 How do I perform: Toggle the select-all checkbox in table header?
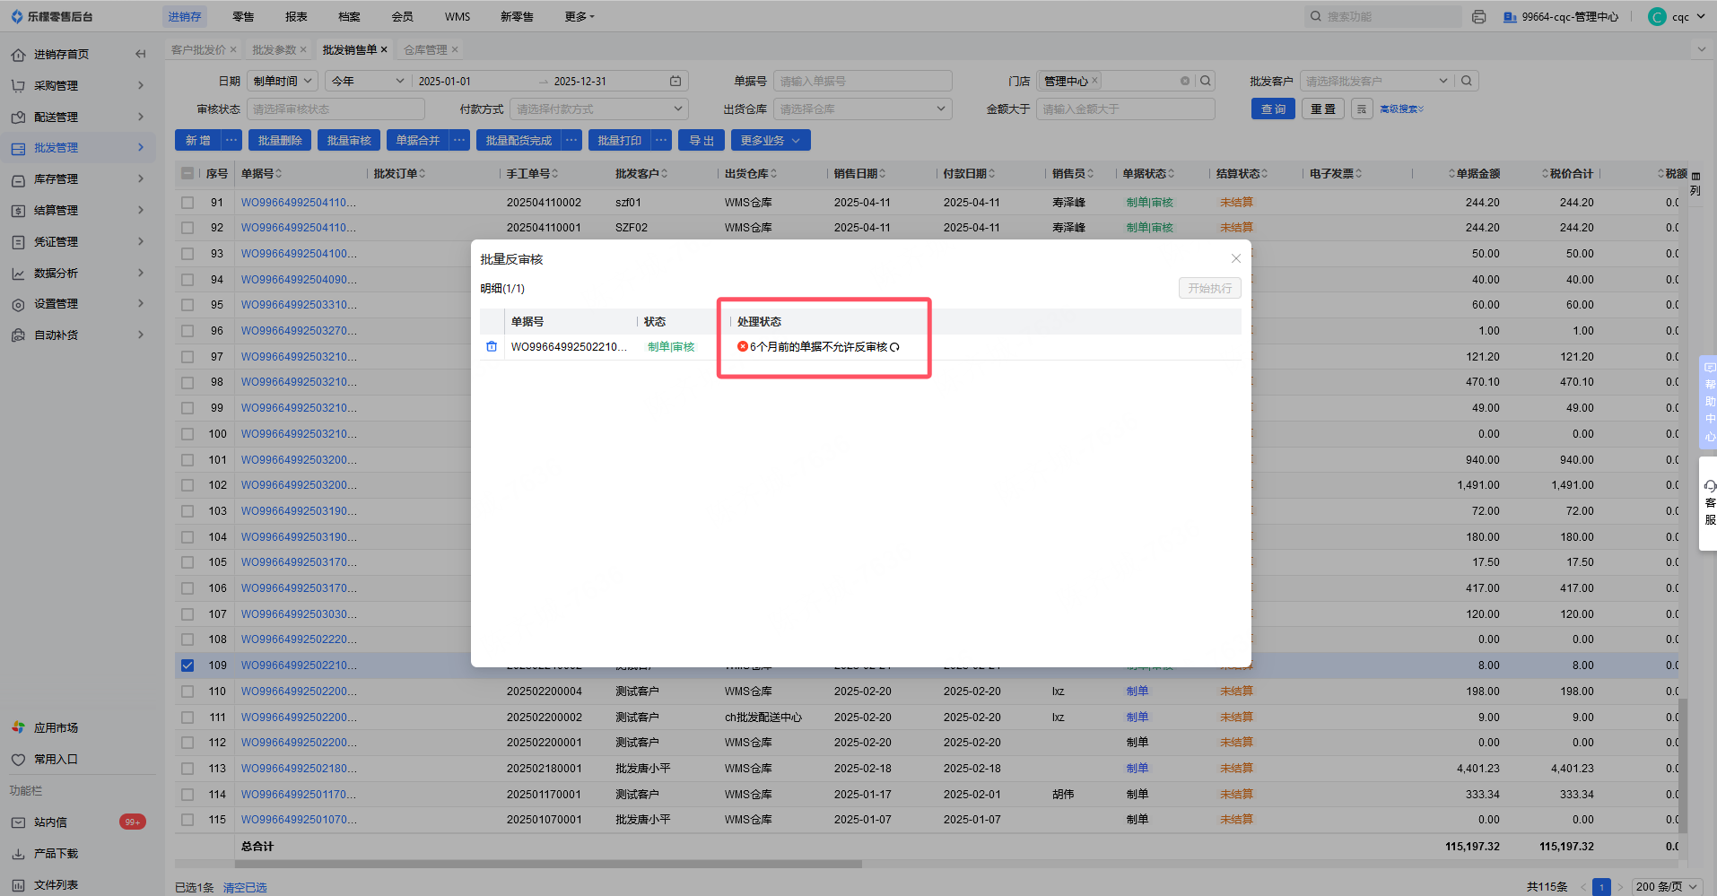[x=187, y=173]
